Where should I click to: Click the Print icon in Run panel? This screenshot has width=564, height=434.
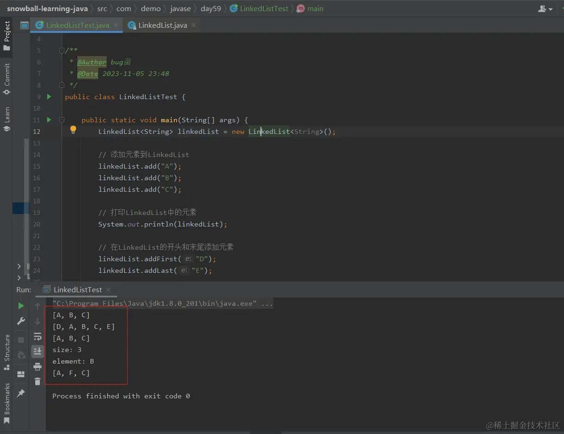(x=38, y=367)
